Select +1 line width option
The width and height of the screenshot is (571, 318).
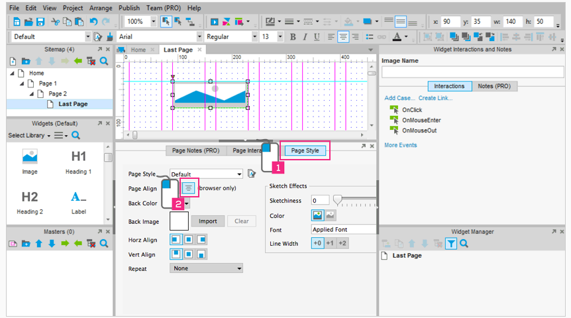point(330,243)
